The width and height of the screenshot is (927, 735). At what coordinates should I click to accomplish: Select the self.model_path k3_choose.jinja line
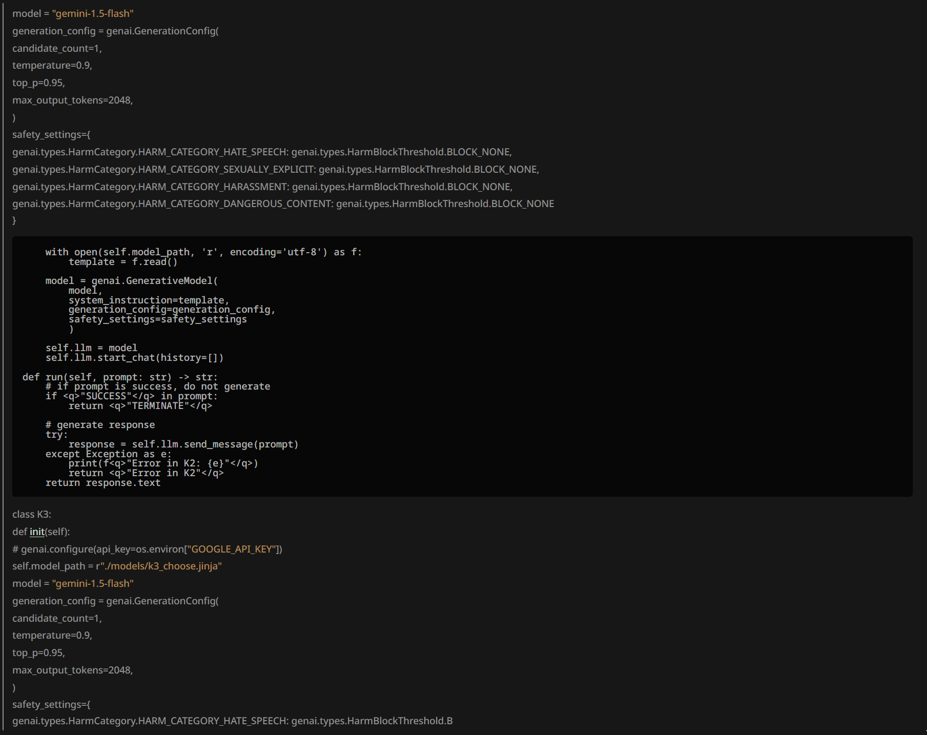[x=117, y=566]
